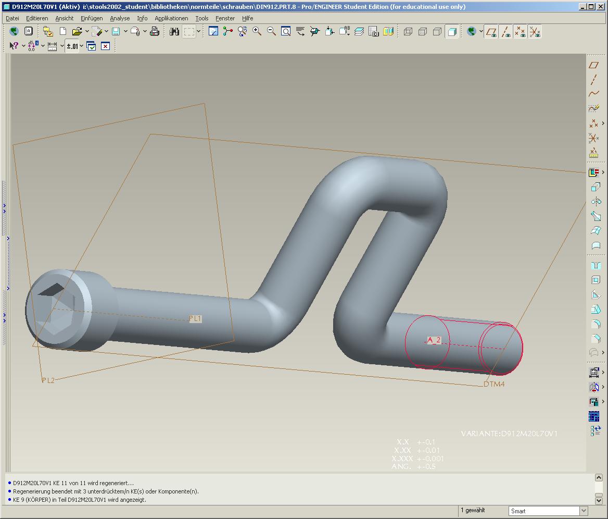Click message area scrollbar up arrow
Image resolution: width=608 pixels, height=519 pixels.
[599, 477]
